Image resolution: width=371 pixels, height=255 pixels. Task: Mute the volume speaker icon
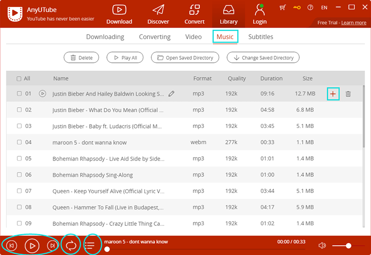tap(322, 246)
